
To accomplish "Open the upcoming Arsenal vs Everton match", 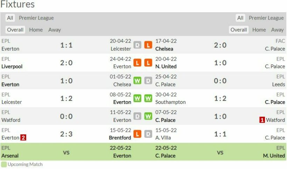I will pyautogui.click(x=66, y=153).
